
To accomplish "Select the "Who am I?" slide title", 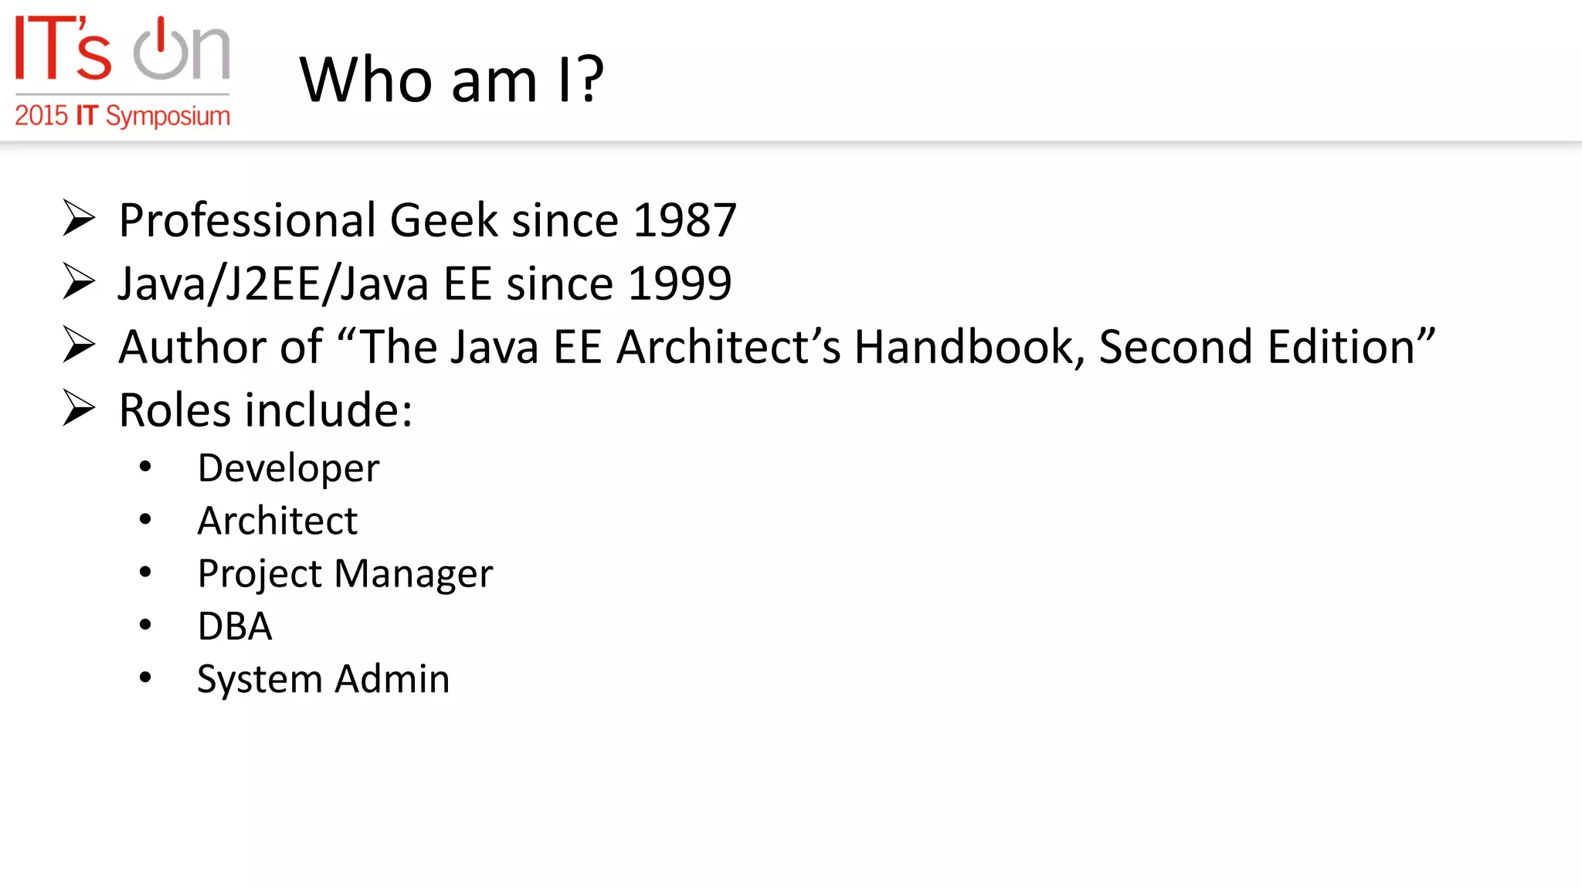I will (x=451, y=79).
